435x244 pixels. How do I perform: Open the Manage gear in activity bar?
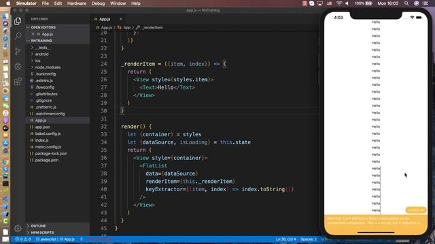point(18,228)
